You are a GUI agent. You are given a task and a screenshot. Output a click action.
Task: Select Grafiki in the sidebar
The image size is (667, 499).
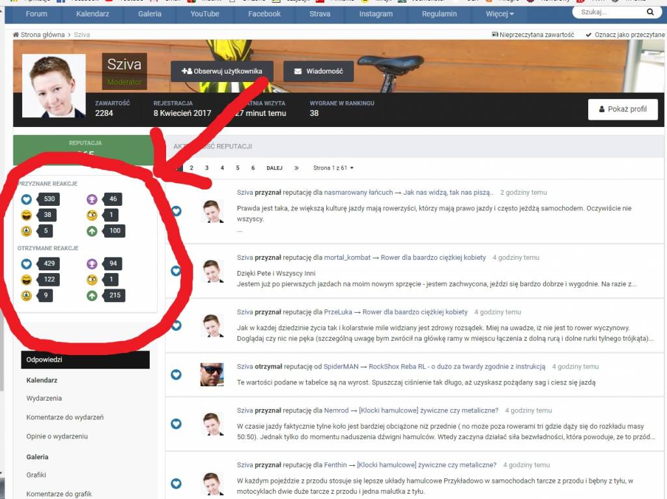point(36,475)
